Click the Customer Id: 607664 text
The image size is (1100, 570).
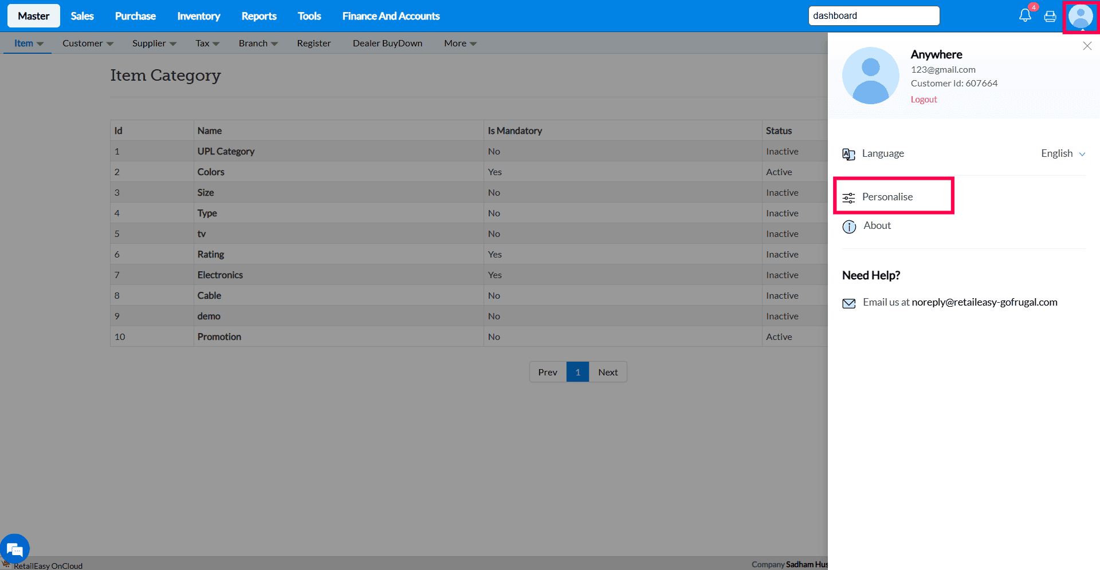click(954, 83)
